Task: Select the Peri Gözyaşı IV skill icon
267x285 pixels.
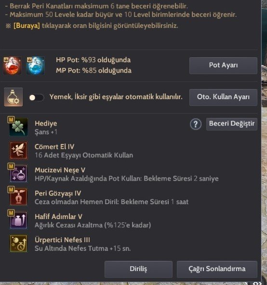Action: (18, 197)
